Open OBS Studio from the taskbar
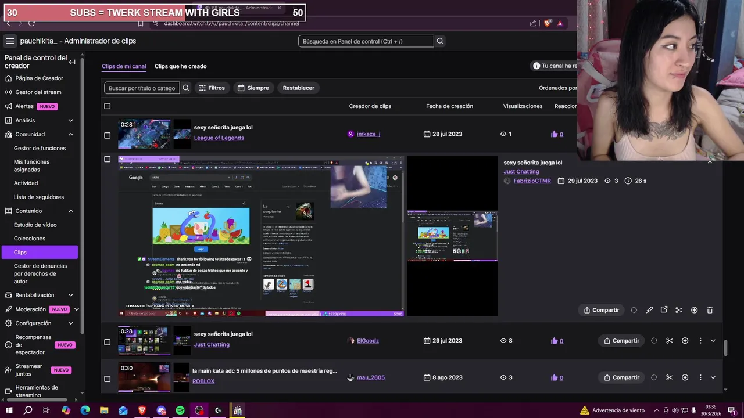 click(199, 410)
